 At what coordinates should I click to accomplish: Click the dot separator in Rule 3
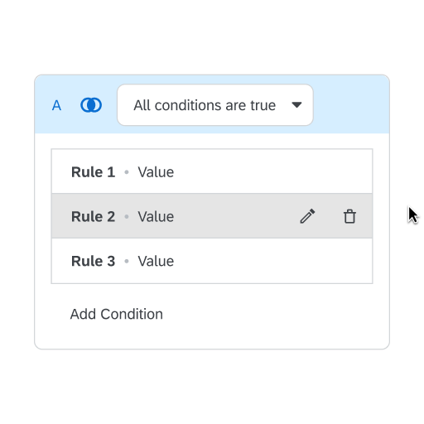pos(127,261)
